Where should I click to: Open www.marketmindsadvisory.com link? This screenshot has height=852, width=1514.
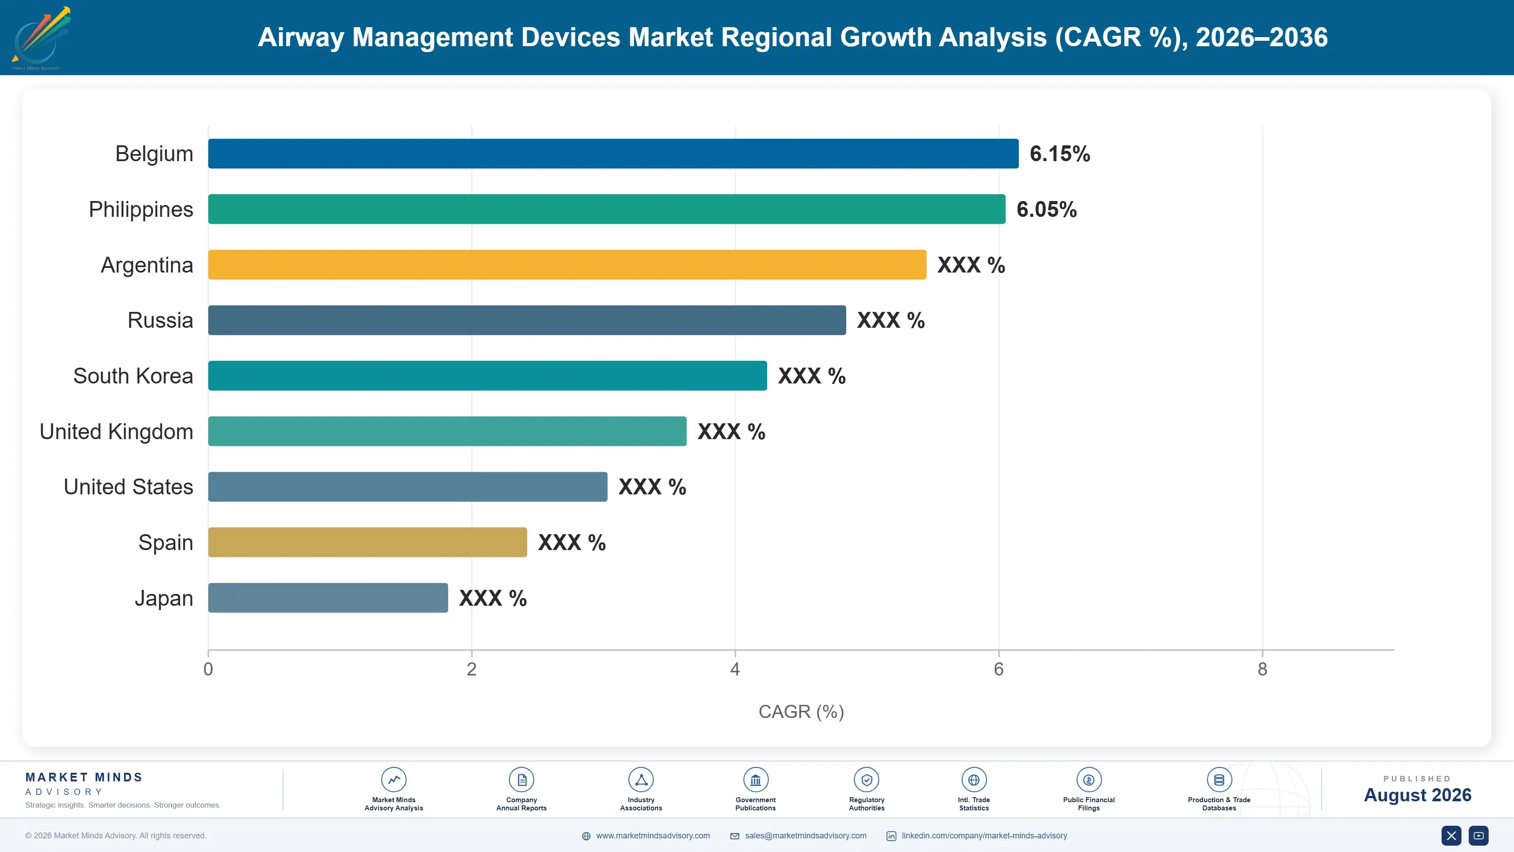tap(653, 836)
